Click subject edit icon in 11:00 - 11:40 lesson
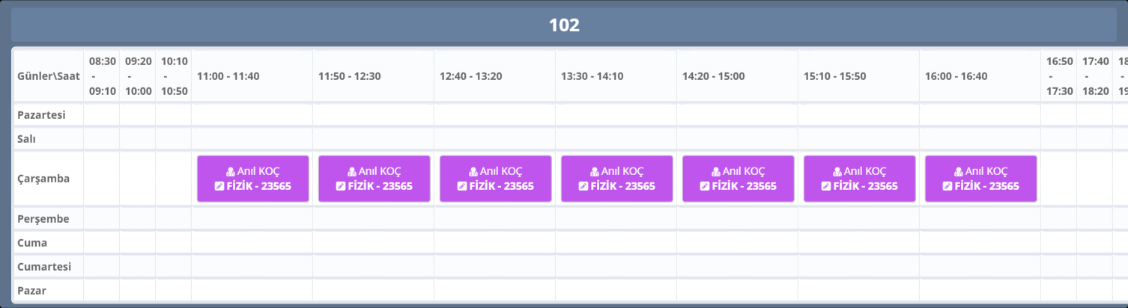This screenshot has height=308, width=1128. [x=219, y=186]
